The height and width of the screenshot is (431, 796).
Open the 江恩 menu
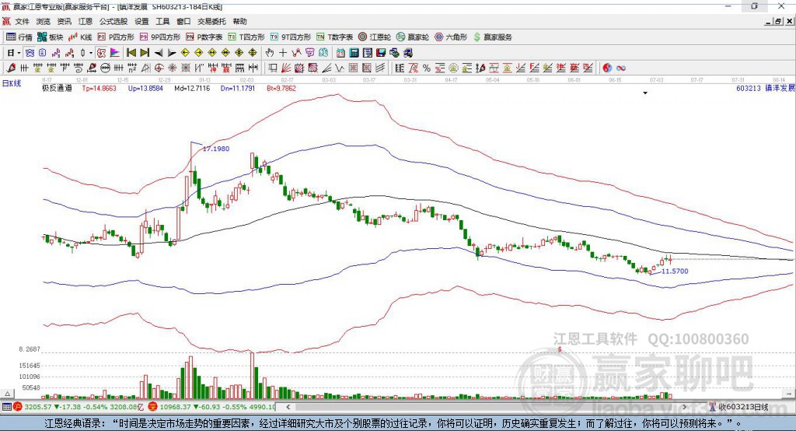[x=86, y=21]
